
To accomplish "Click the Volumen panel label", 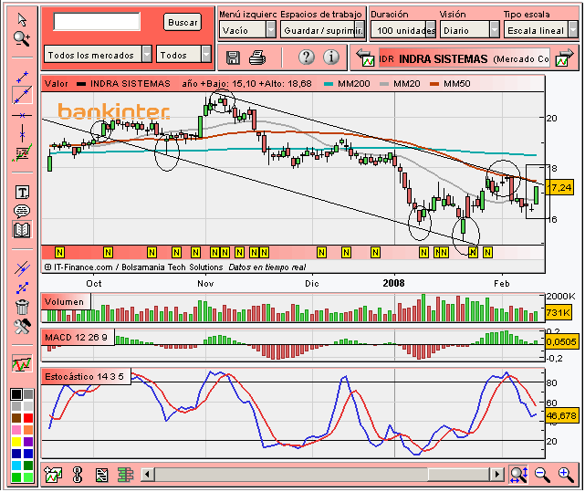I will (x=66, y=301).
